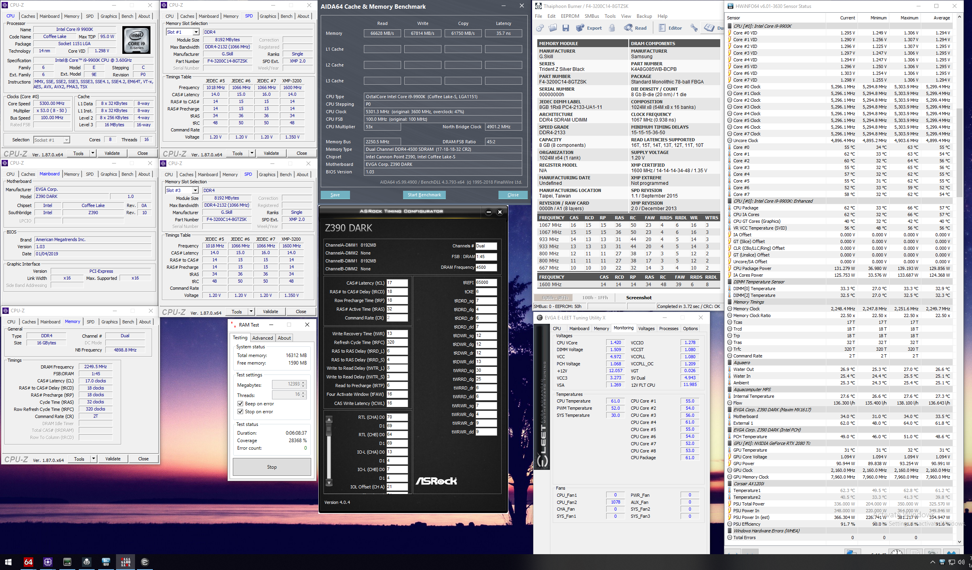Click DRAM Frequency field in ASRock Timing Configurator
The height and width of the screenshot is (570, 972).
[486, 267]
